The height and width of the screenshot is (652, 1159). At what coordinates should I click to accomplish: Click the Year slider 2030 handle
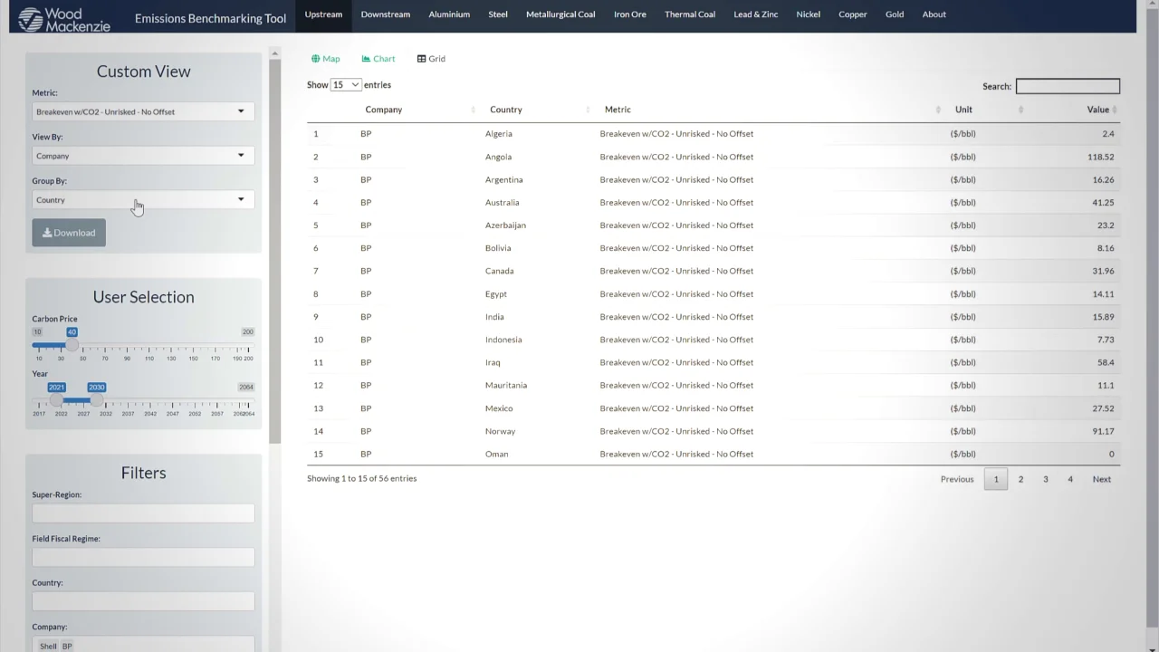96,400
